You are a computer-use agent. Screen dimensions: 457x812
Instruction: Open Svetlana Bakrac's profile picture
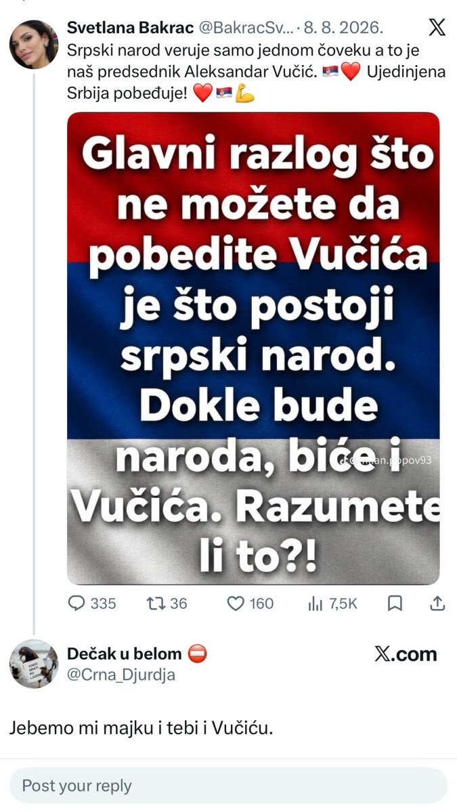click(x=33, y=45)
